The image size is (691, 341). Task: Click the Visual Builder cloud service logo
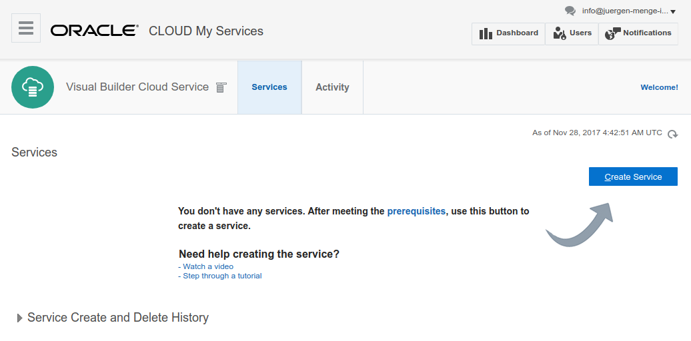tap(33, 87)
